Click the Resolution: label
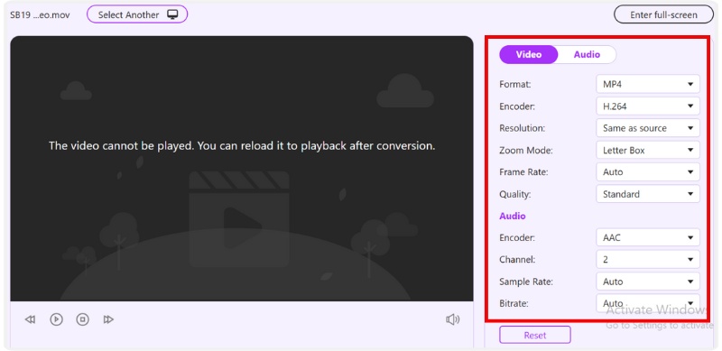Image resolution: width=722 pixels, height=351 pixels. 523,128
